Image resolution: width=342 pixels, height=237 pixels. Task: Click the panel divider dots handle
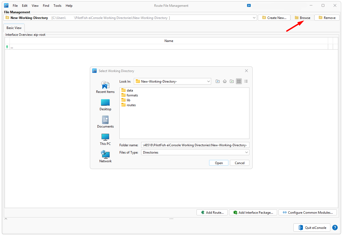pos(171,219)
